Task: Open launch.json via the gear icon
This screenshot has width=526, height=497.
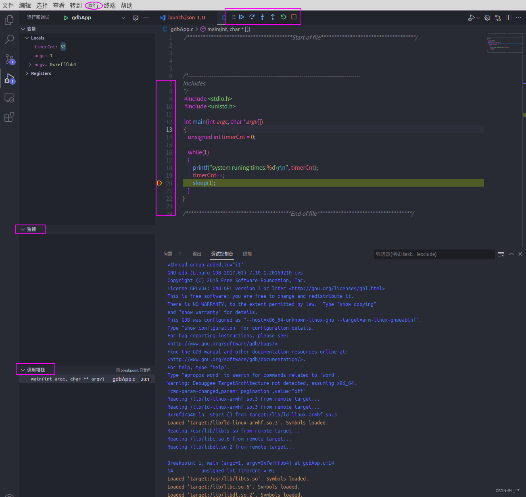Action: [136, 18]
